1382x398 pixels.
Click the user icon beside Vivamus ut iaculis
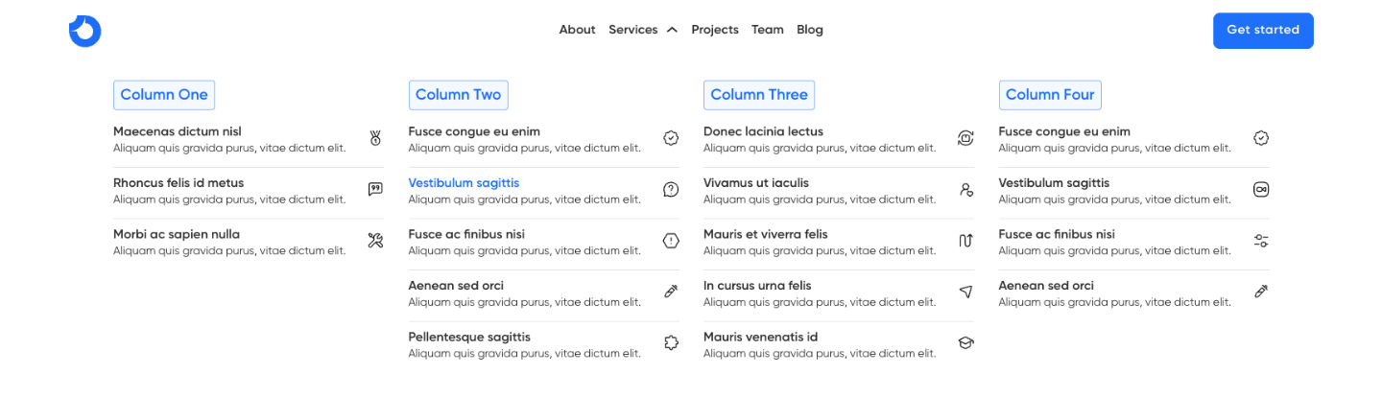pyautogui.click(x=966, y=190)
